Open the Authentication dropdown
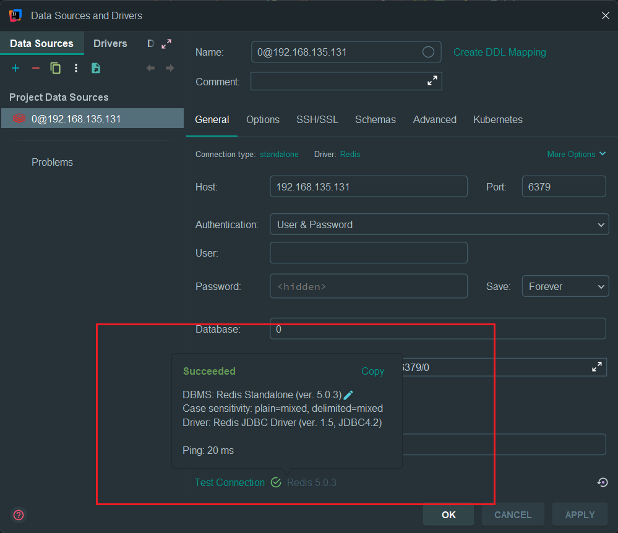618x533 pixels. coord(439,224)
